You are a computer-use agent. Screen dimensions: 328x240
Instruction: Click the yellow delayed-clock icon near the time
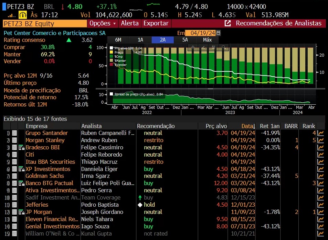click(x=23, y=15)
